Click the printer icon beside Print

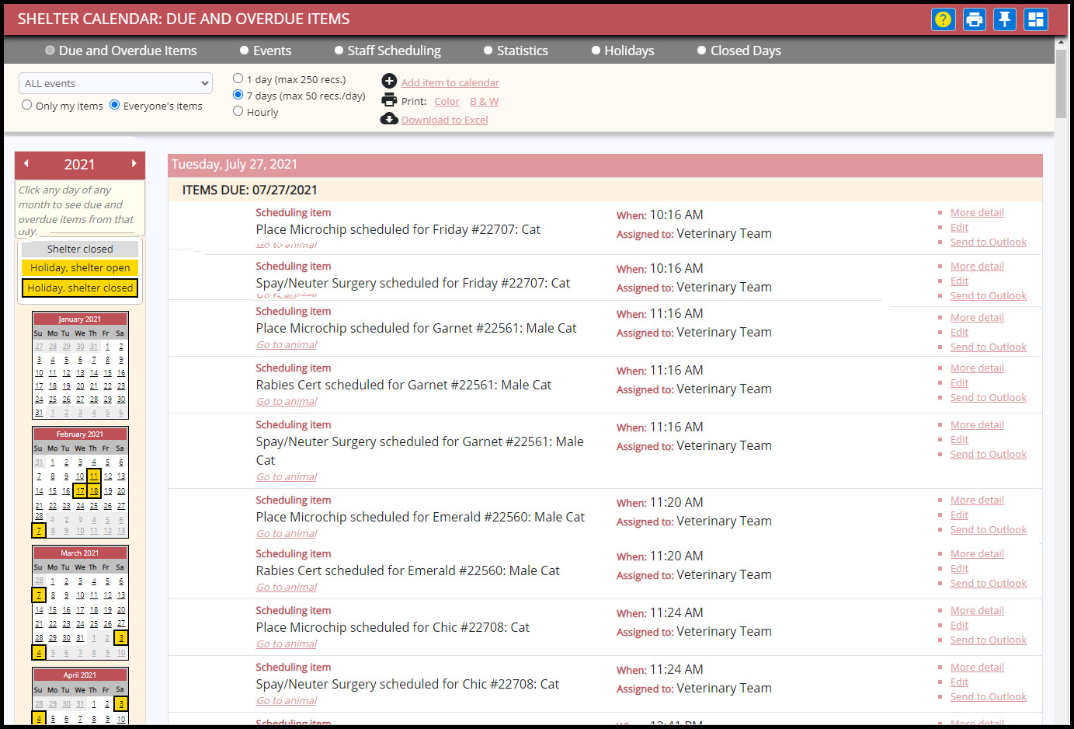(x=389, y=99)
